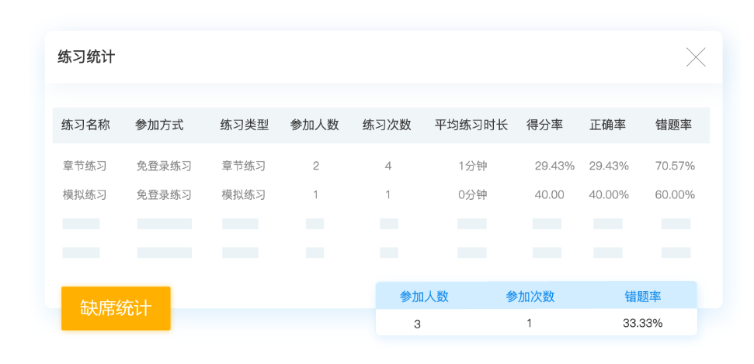Select the 40.00 score rate cell
The width and height of the screenshot is (754, 364).
point(549,195)
